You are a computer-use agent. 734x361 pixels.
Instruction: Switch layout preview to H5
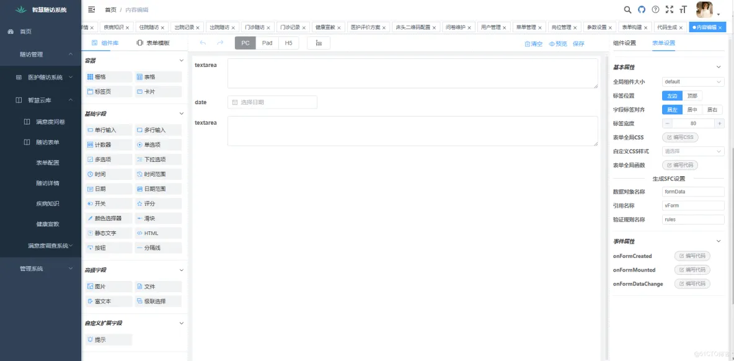(289, 43)
